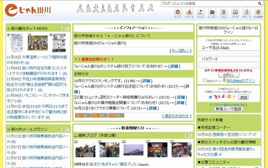Open 10月30日 西郷局＝宝台院について link
The height and width of the screenshot is (168, 268).
(232, 135)
